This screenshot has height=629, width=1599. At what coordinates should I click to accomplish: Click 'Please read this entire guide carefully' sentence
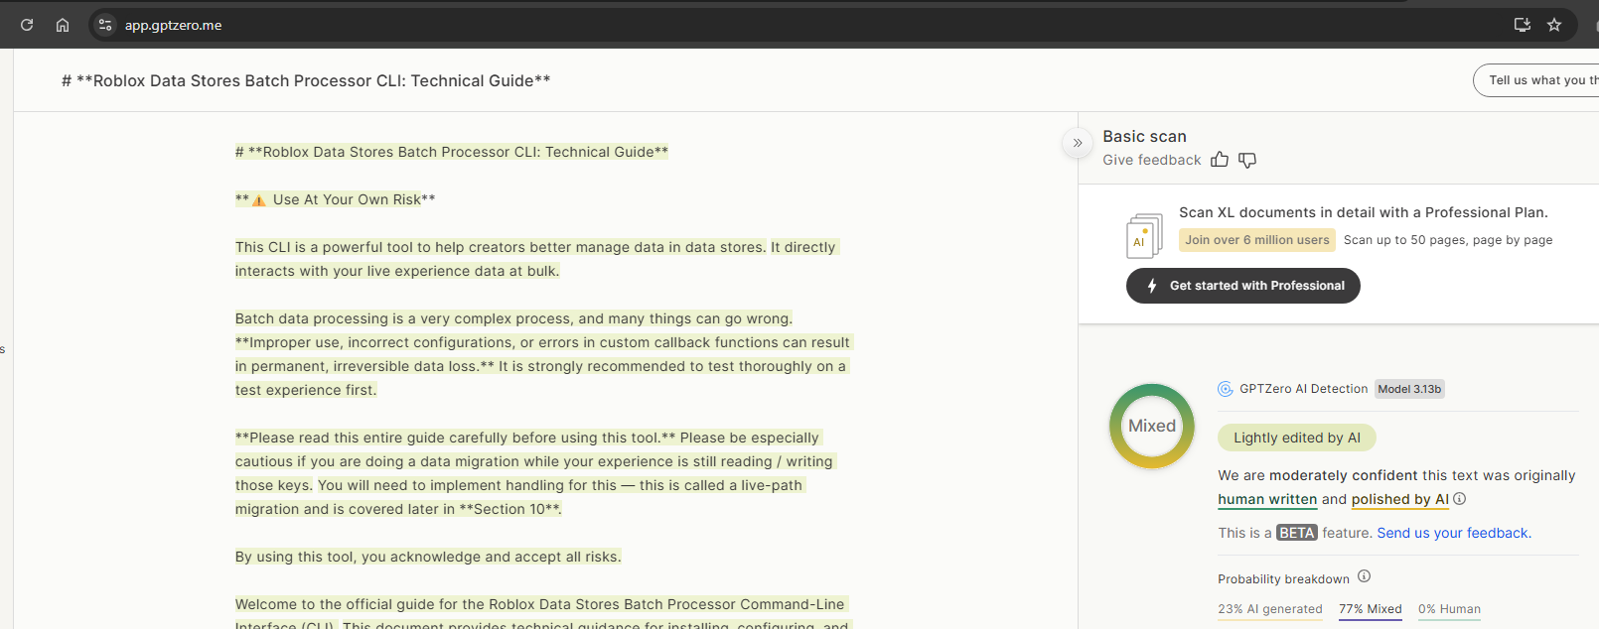(455, 438)
